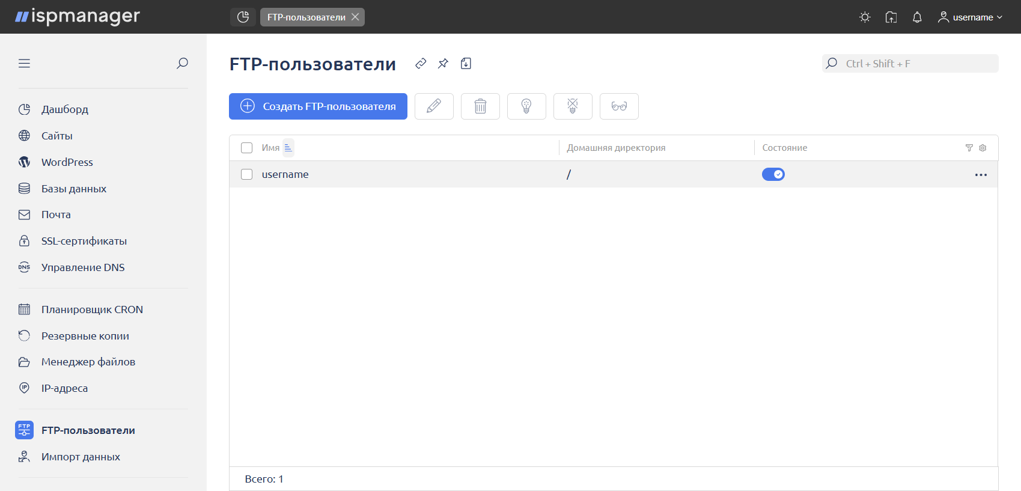Click the crossed-out bulb disable icon
This screenshot has width=1021, height=491.
(x=573, y=106)
